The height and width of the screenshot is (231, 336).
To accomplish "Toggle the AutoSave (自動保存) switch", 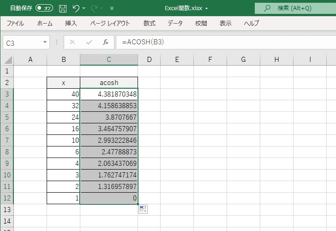I will coord(44,8).
